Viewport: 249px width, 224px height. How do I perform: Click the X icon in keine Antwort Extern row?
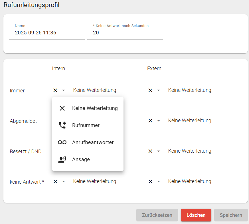point(150,181)
